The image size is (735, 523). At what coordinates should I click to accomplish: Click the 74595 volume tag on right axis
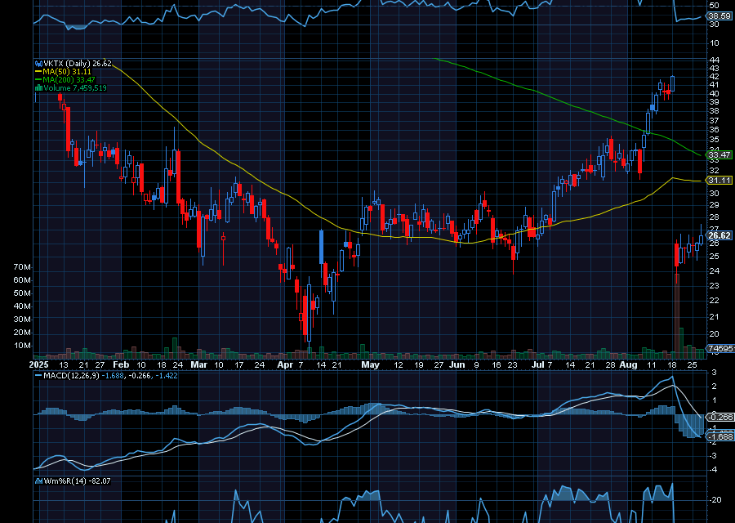tap(720, 348)
